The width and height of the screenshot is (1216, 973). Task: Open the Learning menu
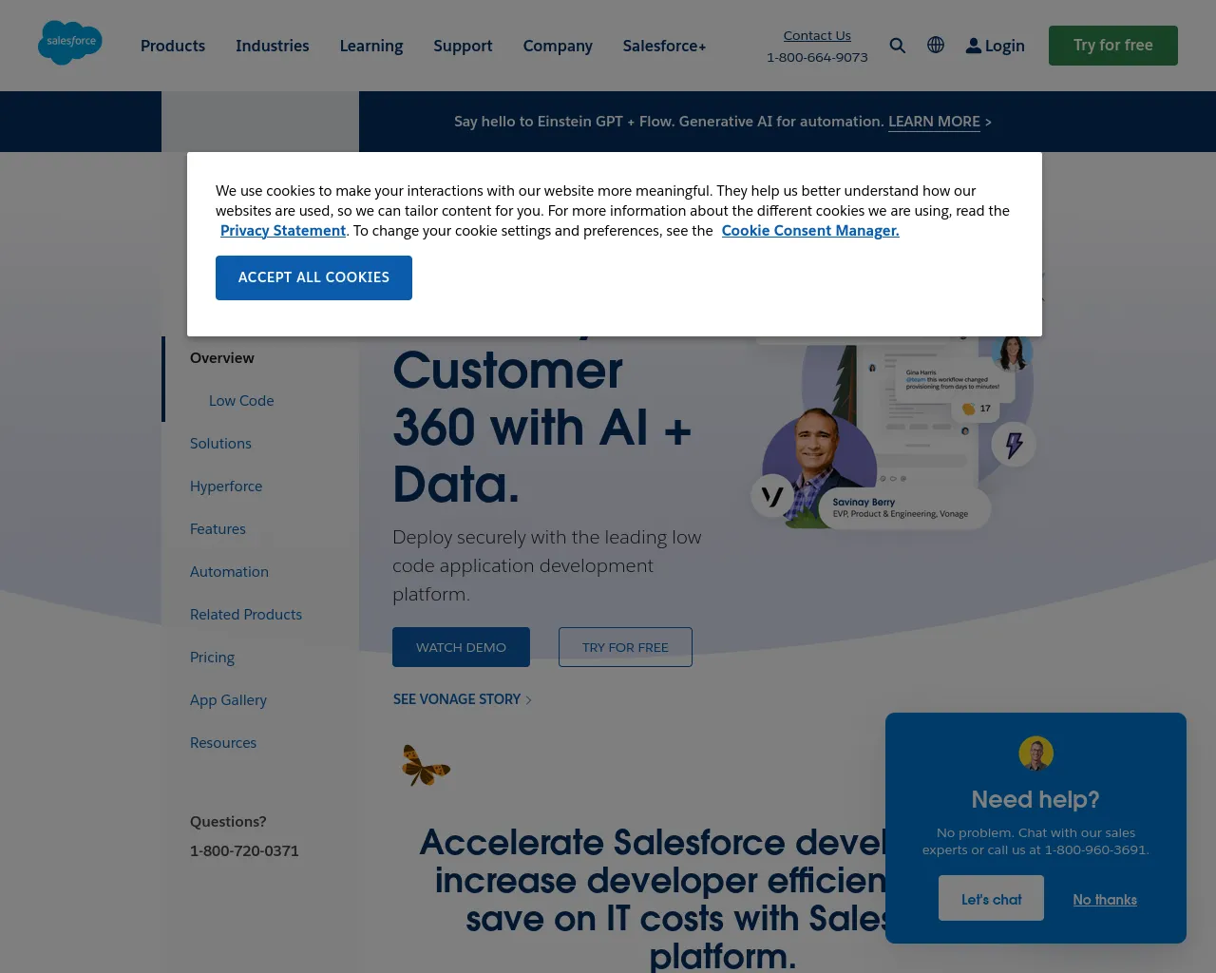371,46
